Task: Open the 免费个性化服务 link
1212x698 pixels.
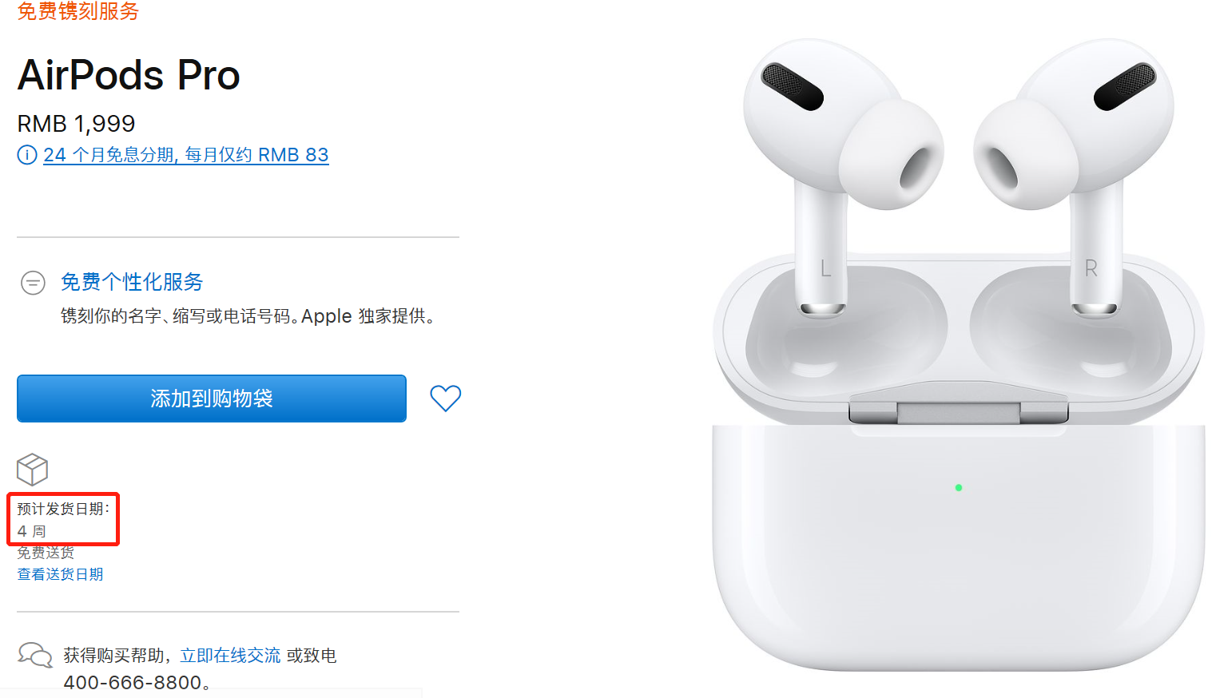Action: (132, 282)
